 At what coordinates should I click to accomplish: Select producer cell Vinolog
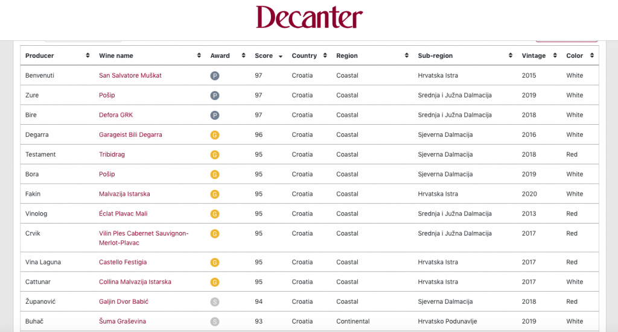36,213
